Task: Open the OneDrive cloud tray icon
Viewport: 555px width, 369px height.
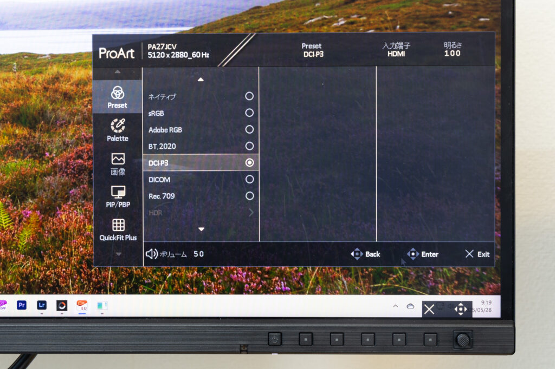Action: 411,306
